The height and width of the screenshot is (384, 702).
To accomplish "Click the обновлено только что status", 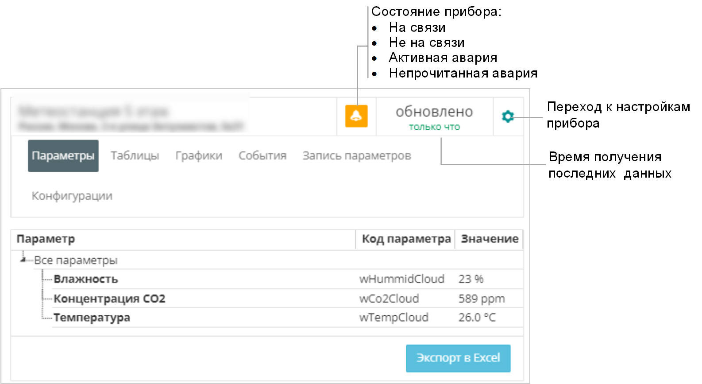I will pyautogui.click(x=434, y=117).
